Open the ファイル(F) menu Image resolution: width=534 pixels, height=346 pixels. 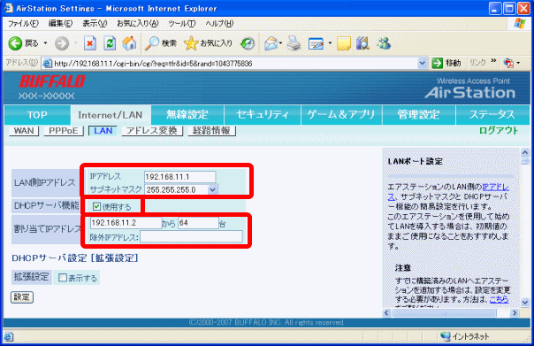[x=23, y=24]
